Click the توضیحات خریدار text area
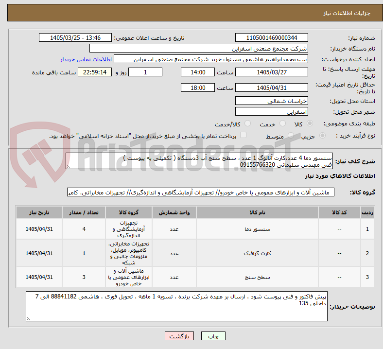Screen dimensions: 383x349 (176, 306)
